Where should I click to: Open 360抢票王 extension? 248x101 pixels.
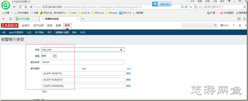pyautogui.click(x=227, y=13)
